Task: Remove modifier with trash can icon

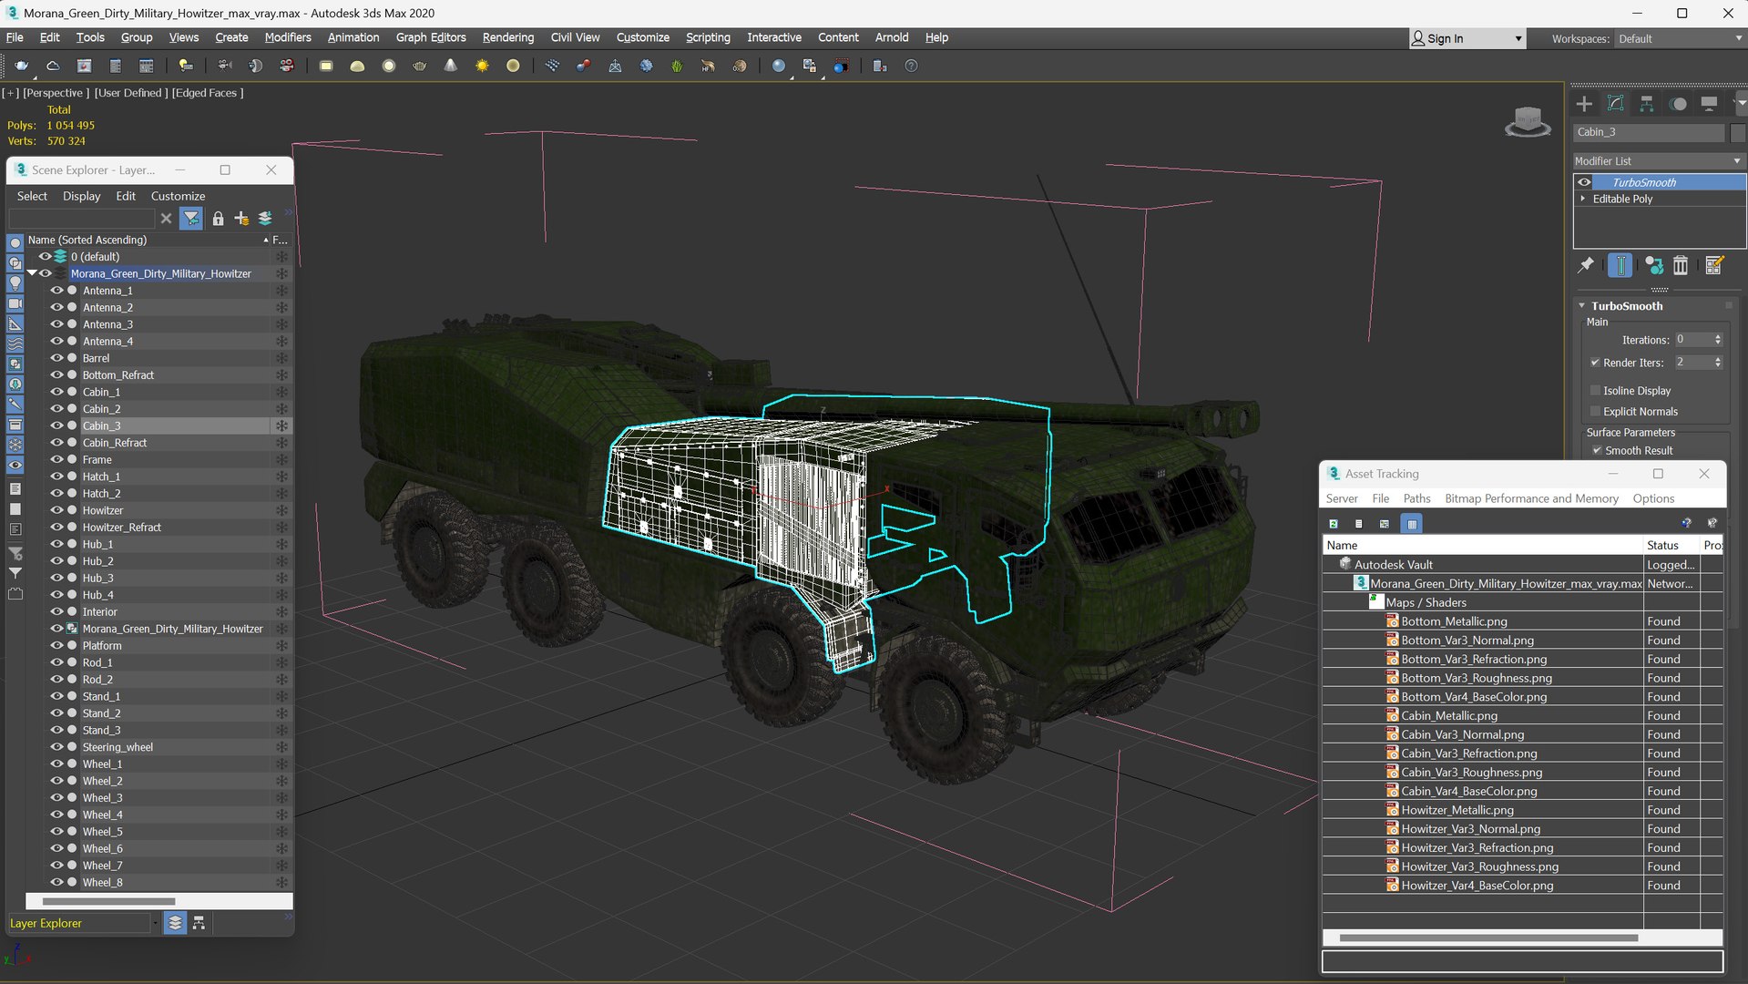Action: [1681, 265]
